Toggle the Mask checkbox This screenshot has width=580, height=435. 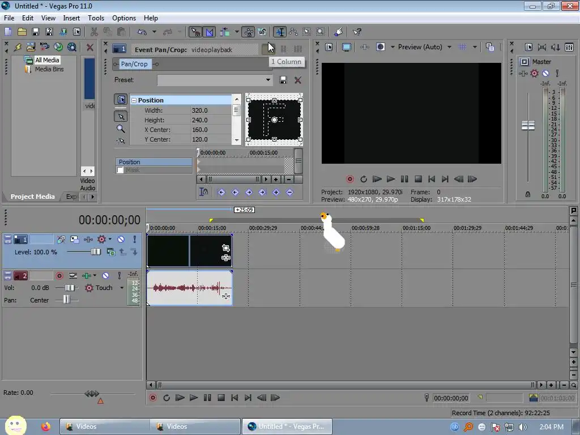[120, 170]
